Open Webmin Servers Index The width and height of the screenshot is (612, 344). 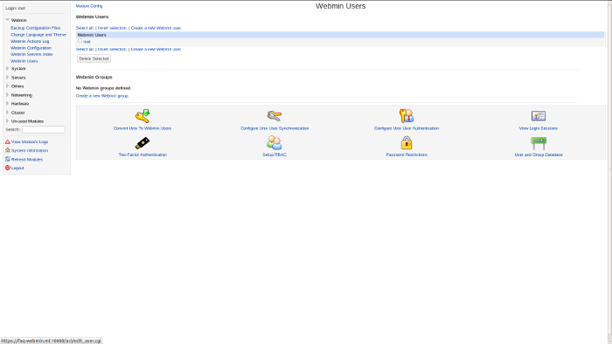click(x=31, y=54)
